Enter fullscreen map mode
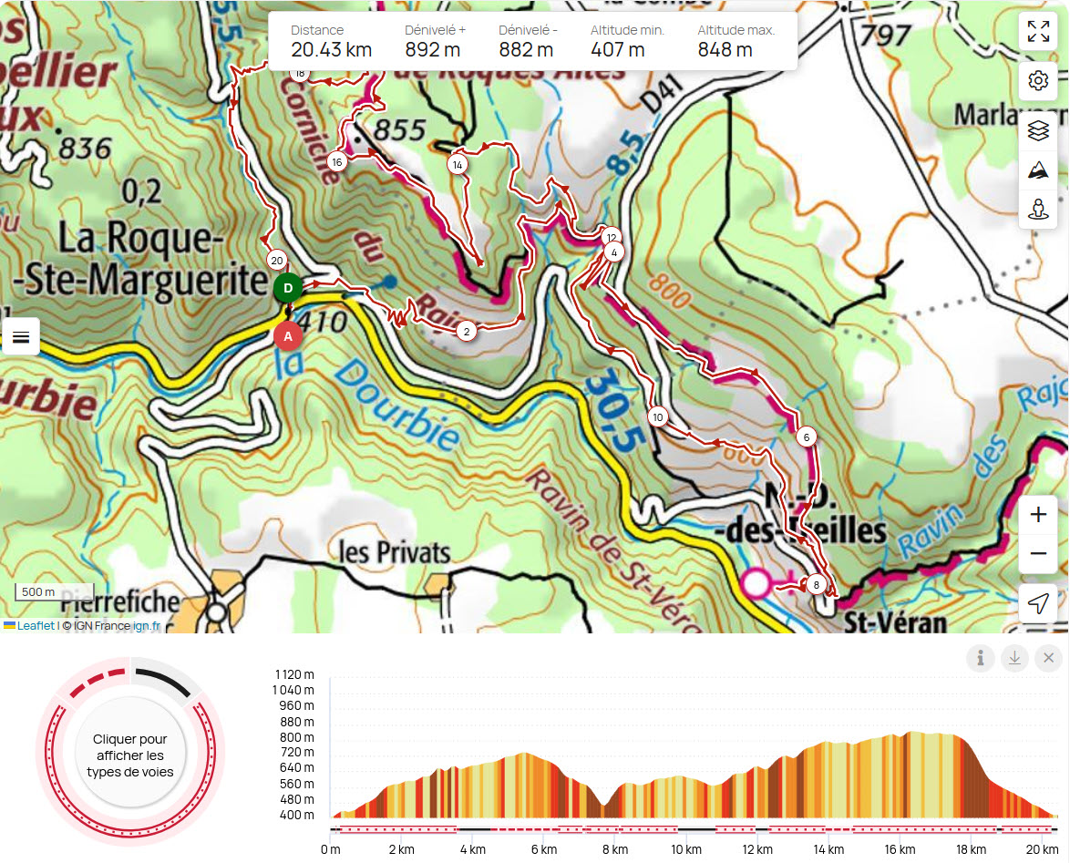Screen dimensions: 1070x863 pos(1037,30)
